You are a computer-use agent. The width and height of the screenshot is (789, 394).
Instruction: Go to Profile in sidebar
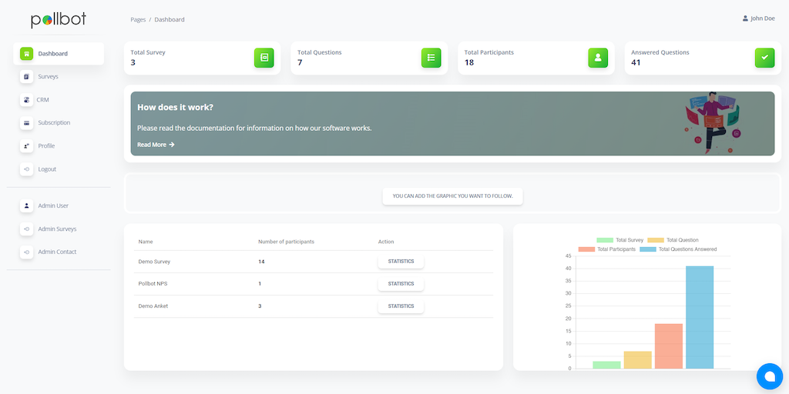pyautogui.click(x=46, y=146)
